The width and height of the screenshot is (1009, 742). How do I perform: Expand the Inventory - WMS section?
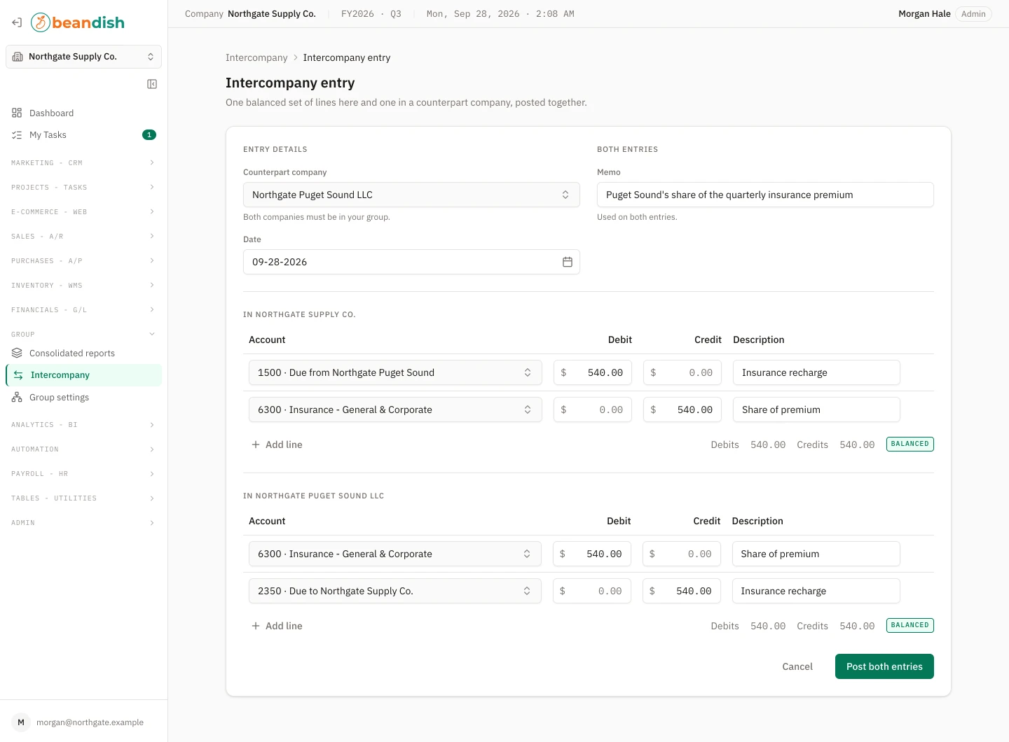(83, 285)
